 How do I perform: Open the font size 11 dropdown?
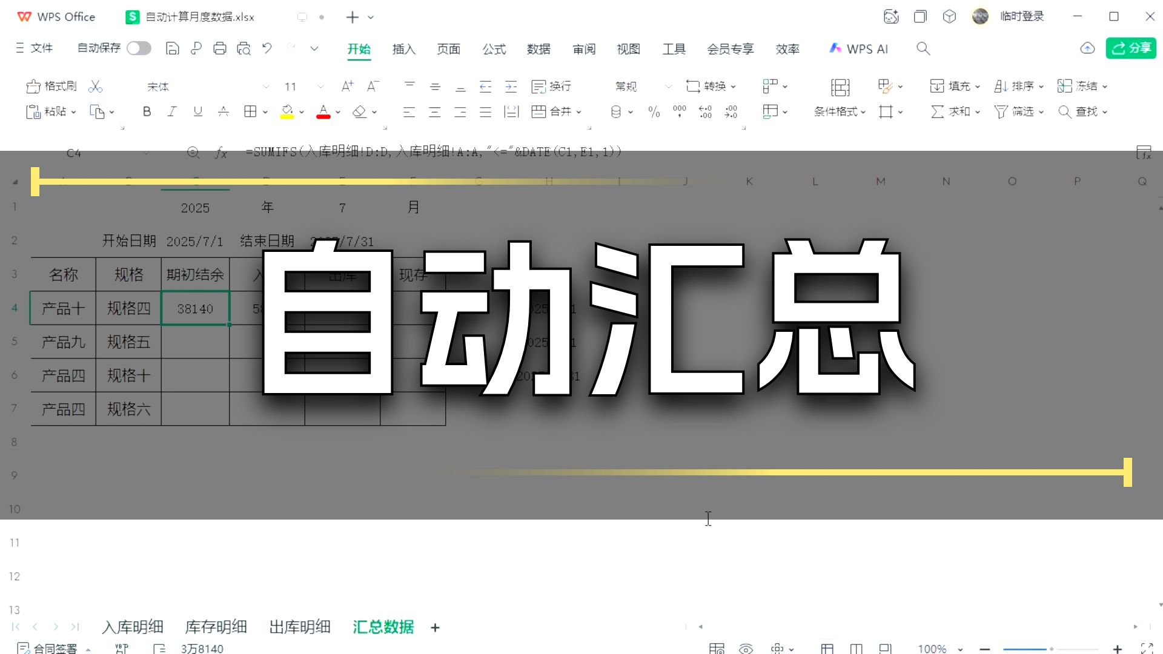(320, 87)
